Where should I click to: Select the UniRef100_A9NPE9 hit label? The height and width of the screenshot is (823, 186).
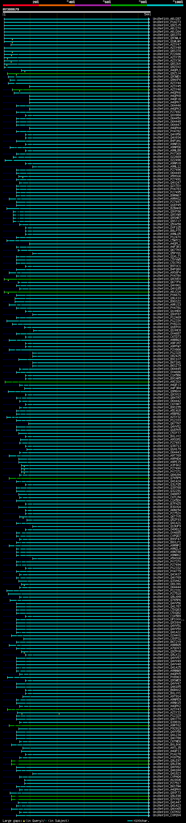[167, 700]
